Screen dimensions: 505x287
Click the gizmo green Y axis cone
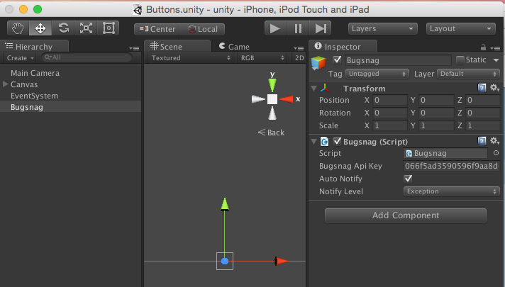tap(272, 85)
